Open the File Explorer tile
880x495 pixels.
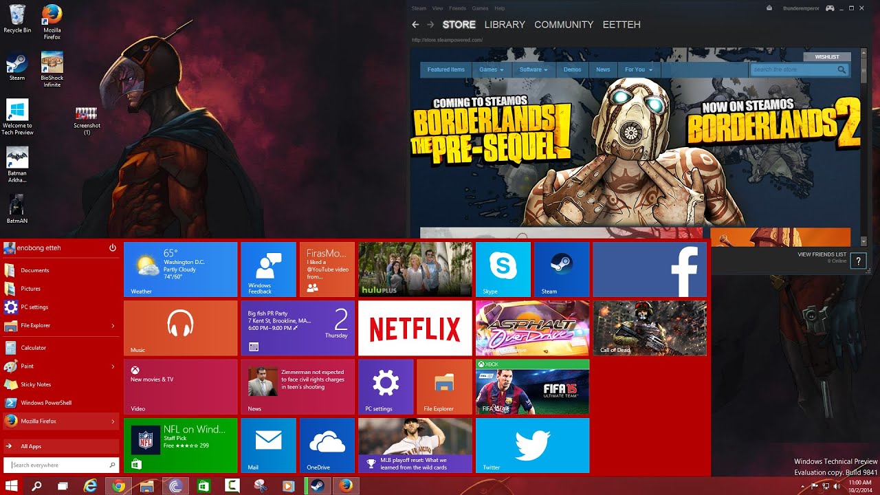(x=444, y=386)
